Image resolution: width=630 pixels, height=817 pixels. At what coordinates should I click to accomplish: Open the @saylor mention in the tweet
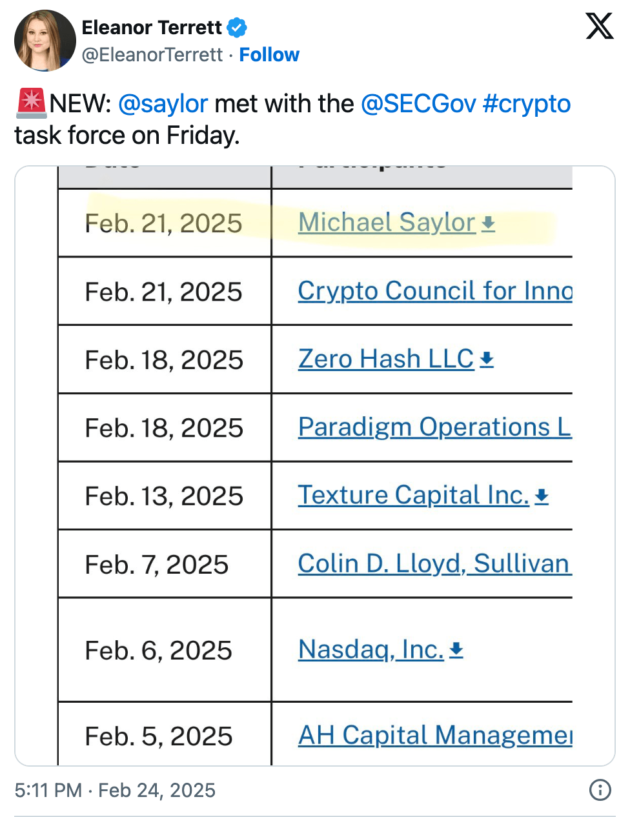click(x=163, y=103)
